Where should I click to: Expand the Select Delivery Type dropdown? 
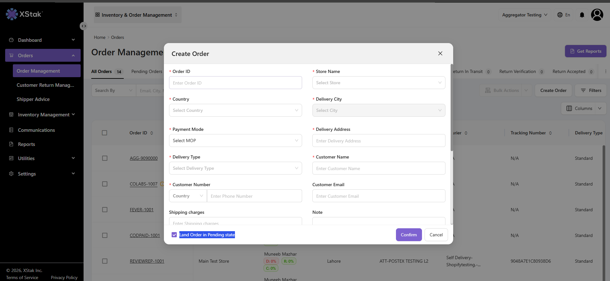tap(235, 168)
